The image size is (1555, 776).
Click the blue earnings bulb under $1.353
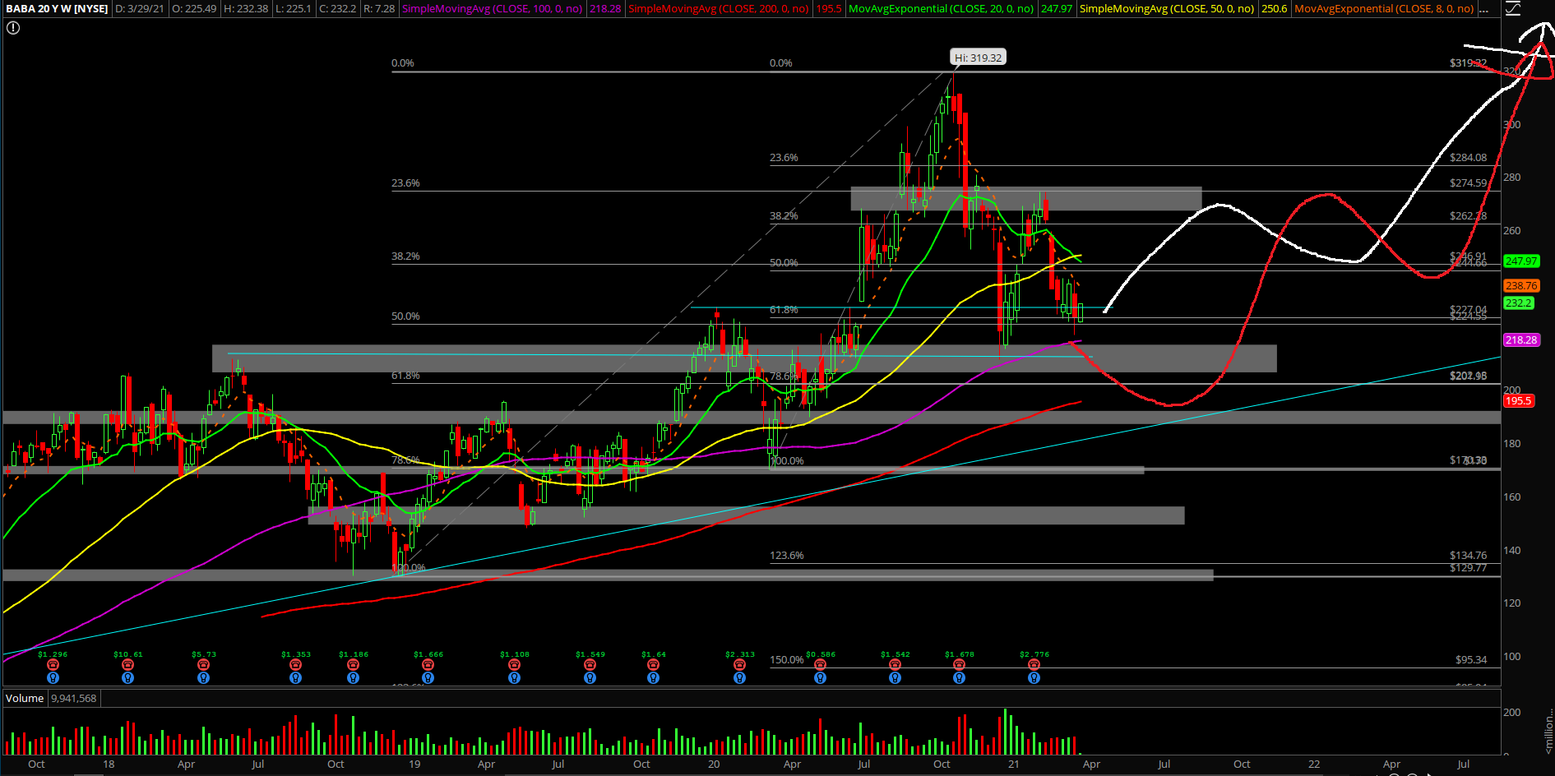[x=295, y=678]
